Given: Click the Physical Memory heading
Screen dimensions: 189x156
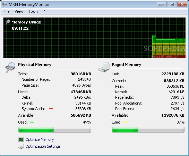Looking at the screenshot, I should (x=35, y=65).
